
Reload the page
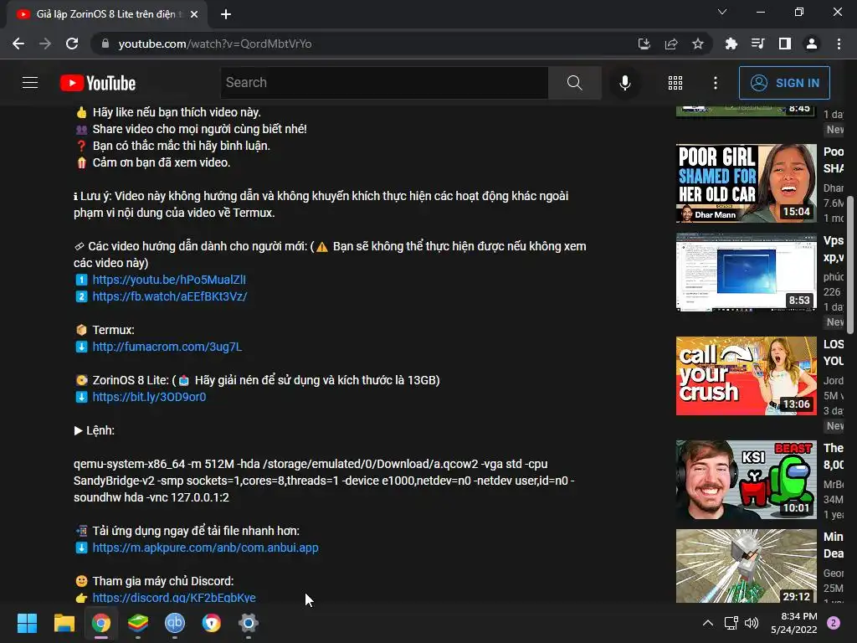[x=72, y=44]
